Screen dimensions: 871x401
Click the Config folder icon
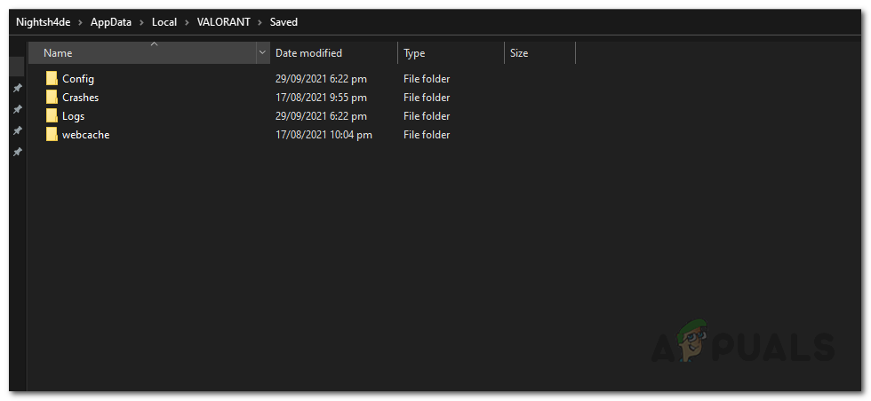coord(52,79)
